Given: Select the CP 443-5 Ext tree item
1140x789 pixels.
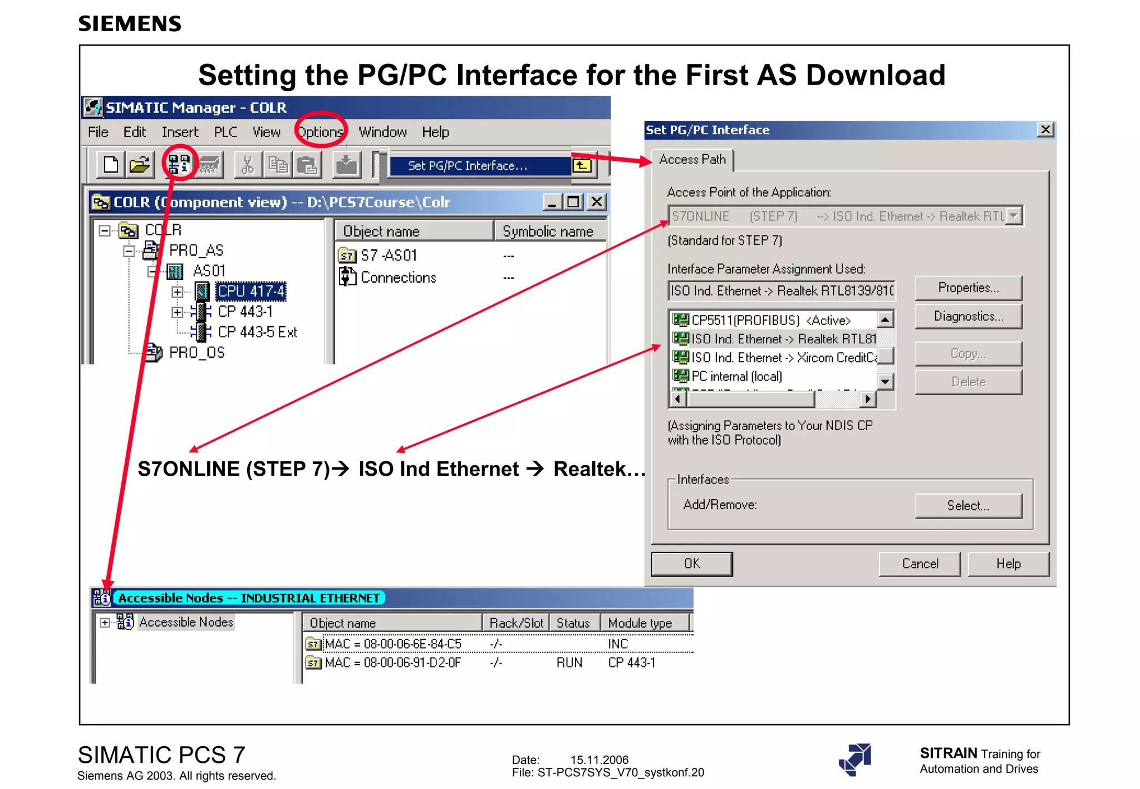Looking at the screenshot, I should [257, 332].
